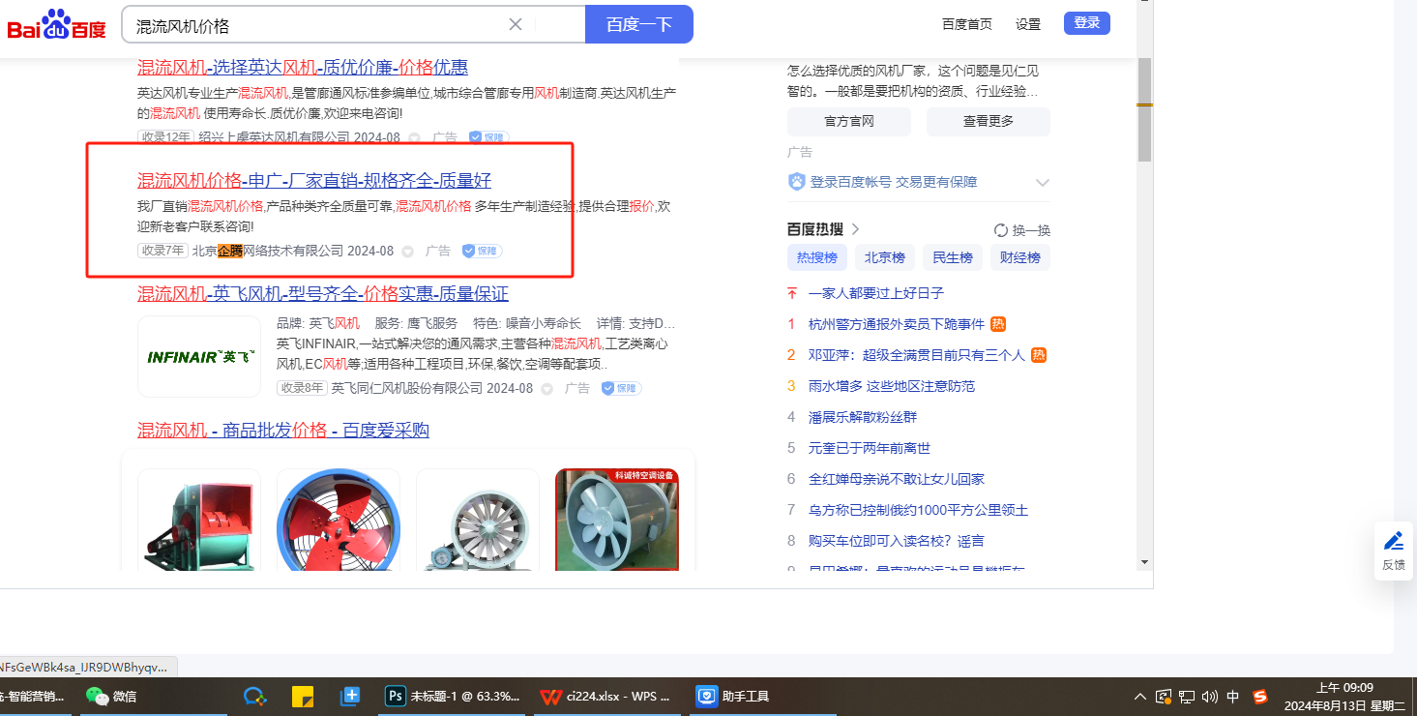Click the 保障 badge of 北京企腾网络技术有限公司
Viewport: 1417px width, 716px height.
coord(482,251)
